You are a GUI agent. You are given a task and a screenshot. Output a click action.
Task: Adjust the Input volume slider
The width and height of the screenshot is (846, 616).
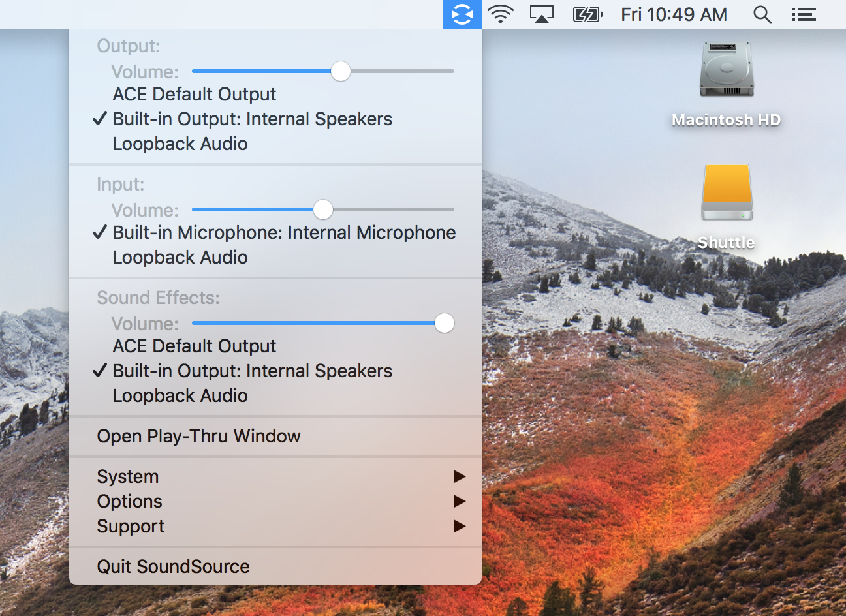pyautogui.click(x=322, y=209)
